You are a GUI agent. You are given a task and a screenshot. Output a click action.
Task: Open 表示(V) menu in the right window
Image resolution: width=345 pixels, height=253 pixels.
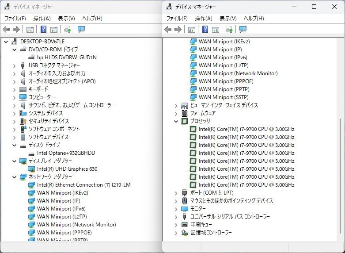(x=228, y=19)
